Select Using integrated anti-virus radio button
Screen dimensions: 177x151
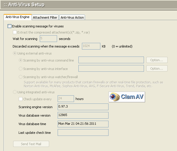(x=15, y=92)
